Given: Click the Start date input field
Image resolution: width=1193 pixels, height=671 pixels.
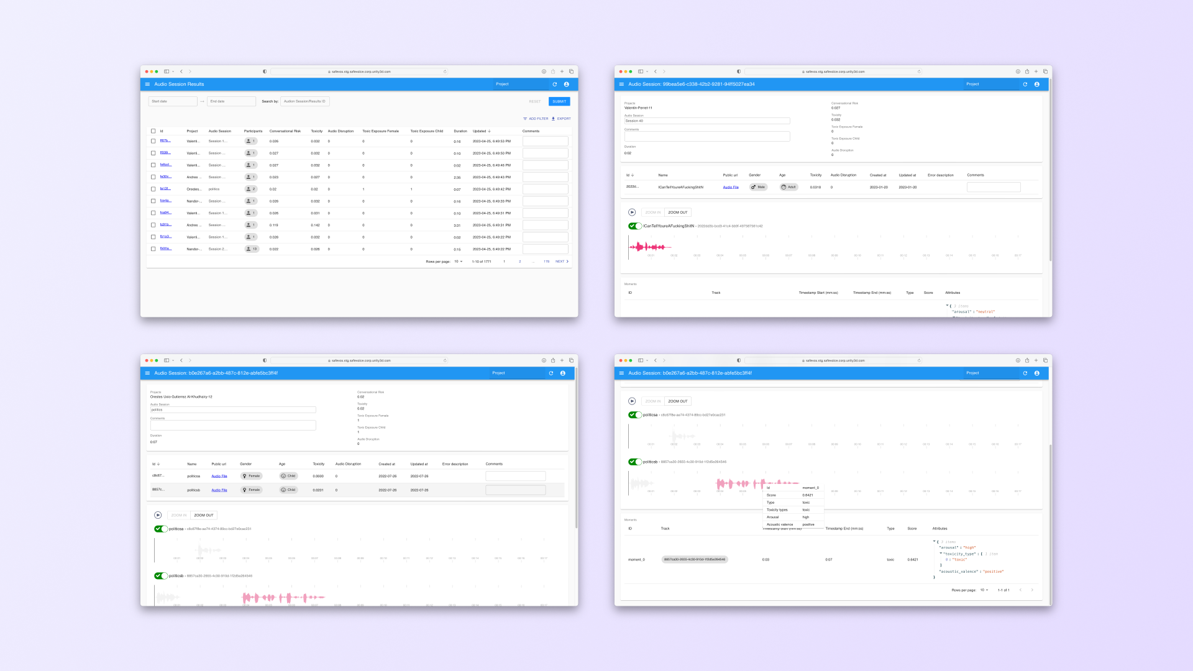Looking at the screenshot, I should [173, 101].
